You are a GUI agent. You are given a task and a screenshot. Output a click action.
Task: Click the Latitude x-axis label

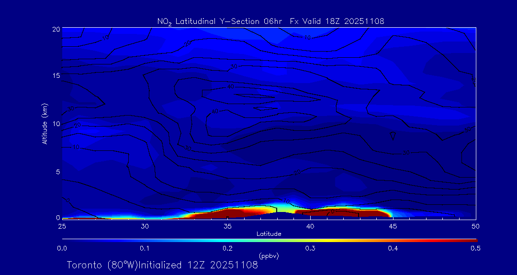point(269,233)
